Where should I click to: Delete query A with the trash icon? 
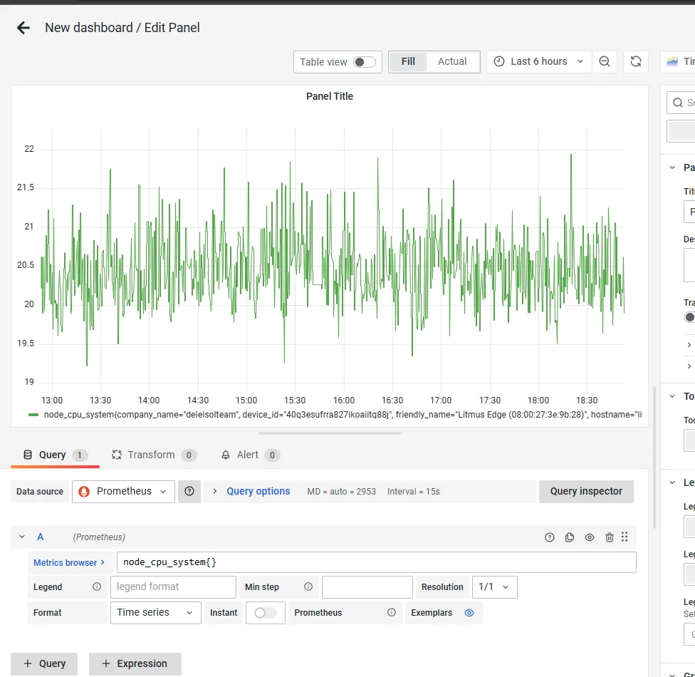pos(610,537)
